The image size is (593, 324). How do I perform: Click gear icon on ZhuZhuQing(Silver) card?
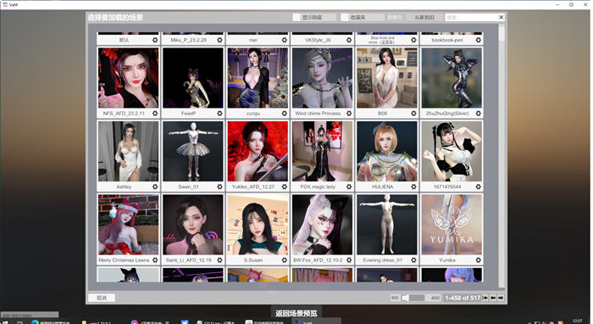click(x=479, y=113)
